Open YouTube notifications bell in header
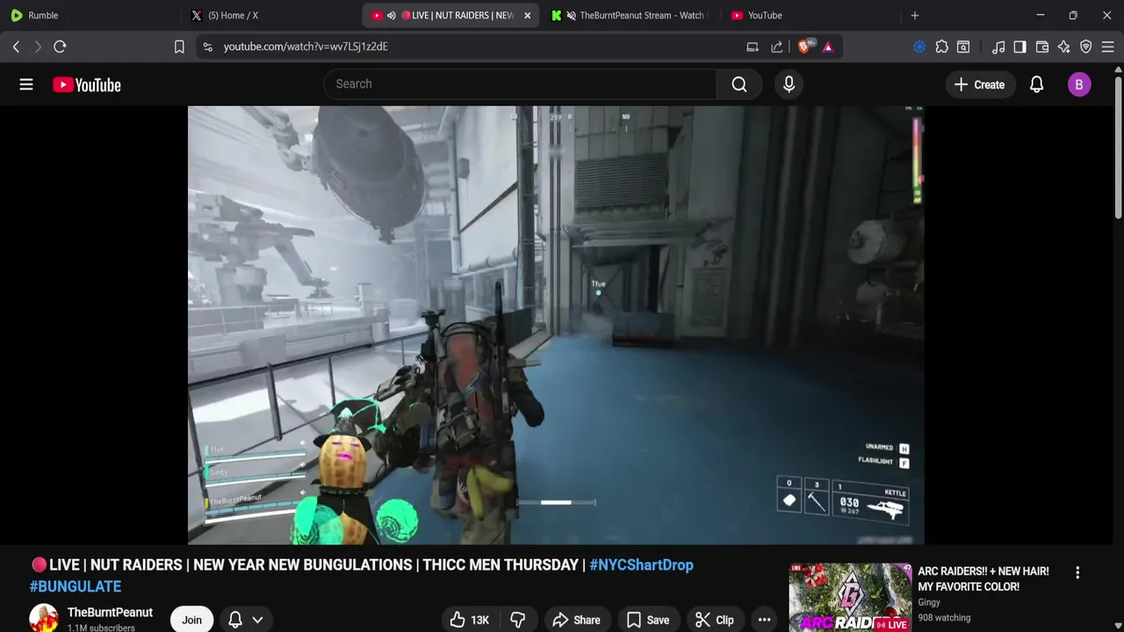This screenshot has width=1124, height=632. 1036,84
